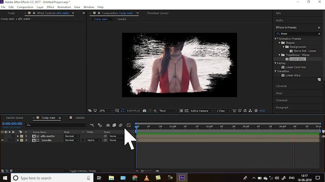Screen dimensions: 325x182
Task: Switch to the Render Queue tab
Action: point(15,118)
